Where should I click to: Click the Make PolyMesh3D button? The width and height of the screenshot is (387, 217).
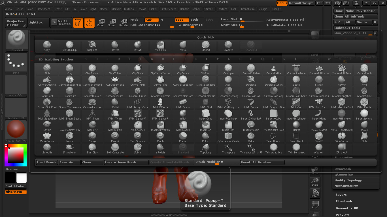[361, 11]
